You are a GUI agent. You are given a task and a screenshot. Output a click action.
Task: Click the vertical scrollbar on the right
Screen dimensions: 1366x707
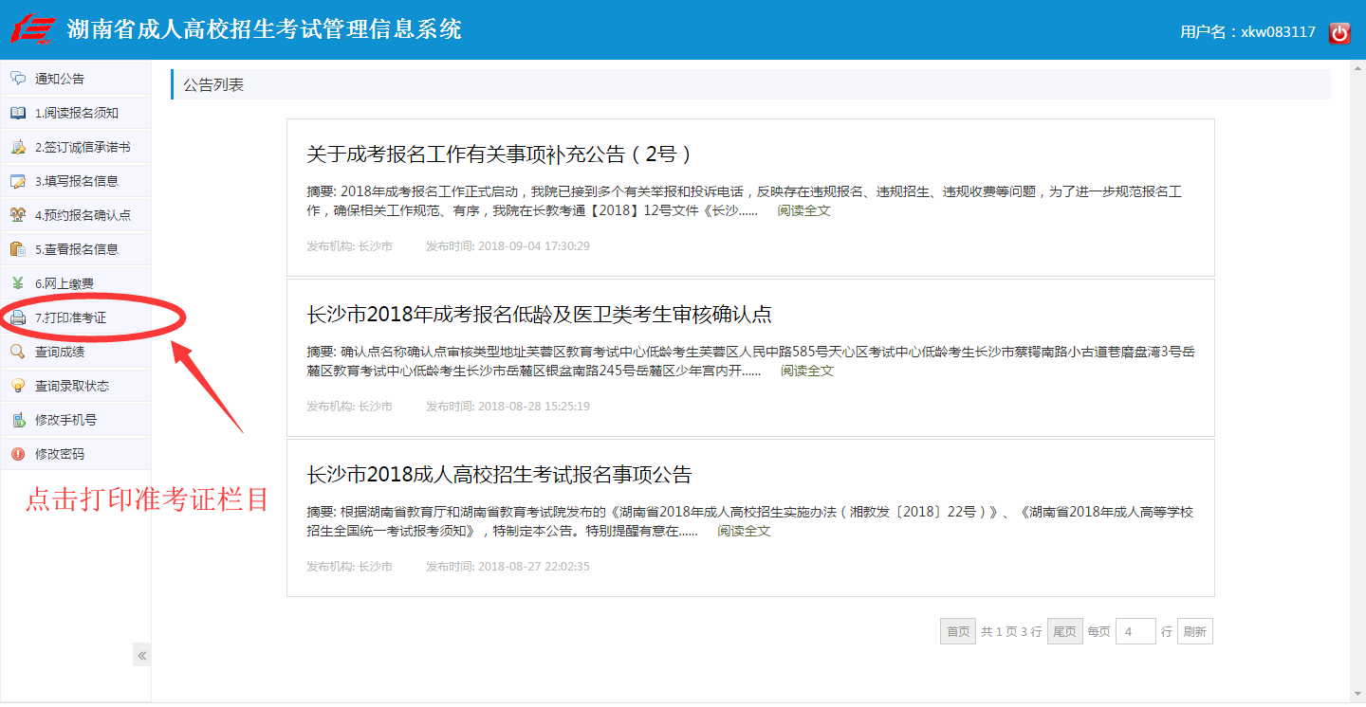pos(1357,381)
